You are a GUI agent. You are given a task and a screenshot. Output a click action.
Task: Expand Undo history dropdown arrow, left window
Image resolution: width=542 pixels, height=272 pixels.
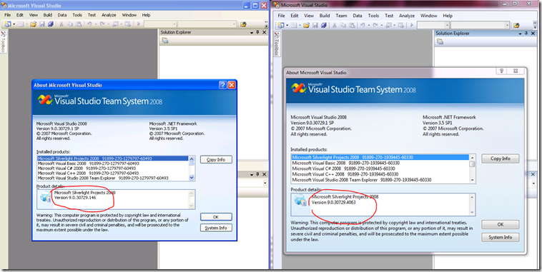tap(96, 24)
